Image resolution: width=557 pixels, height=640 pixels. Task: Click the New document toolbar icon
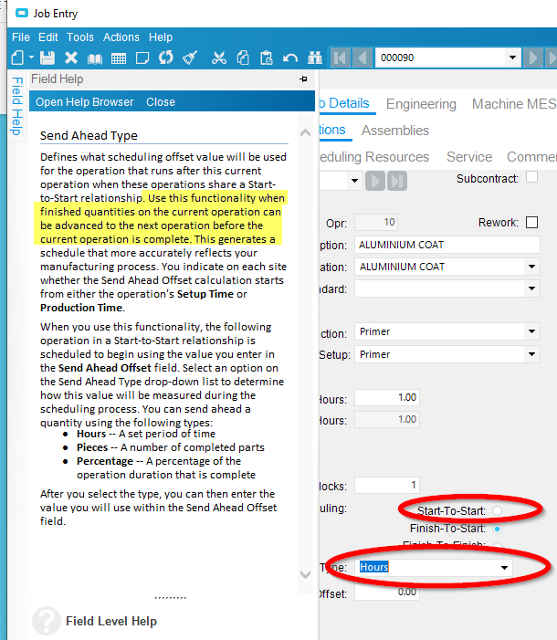[x=17, y=58]
